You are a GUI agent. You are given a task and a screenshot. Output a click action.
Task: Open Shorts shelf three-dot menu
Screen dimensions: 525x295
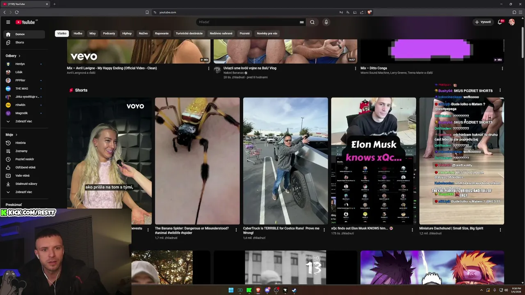coord(500,91)
